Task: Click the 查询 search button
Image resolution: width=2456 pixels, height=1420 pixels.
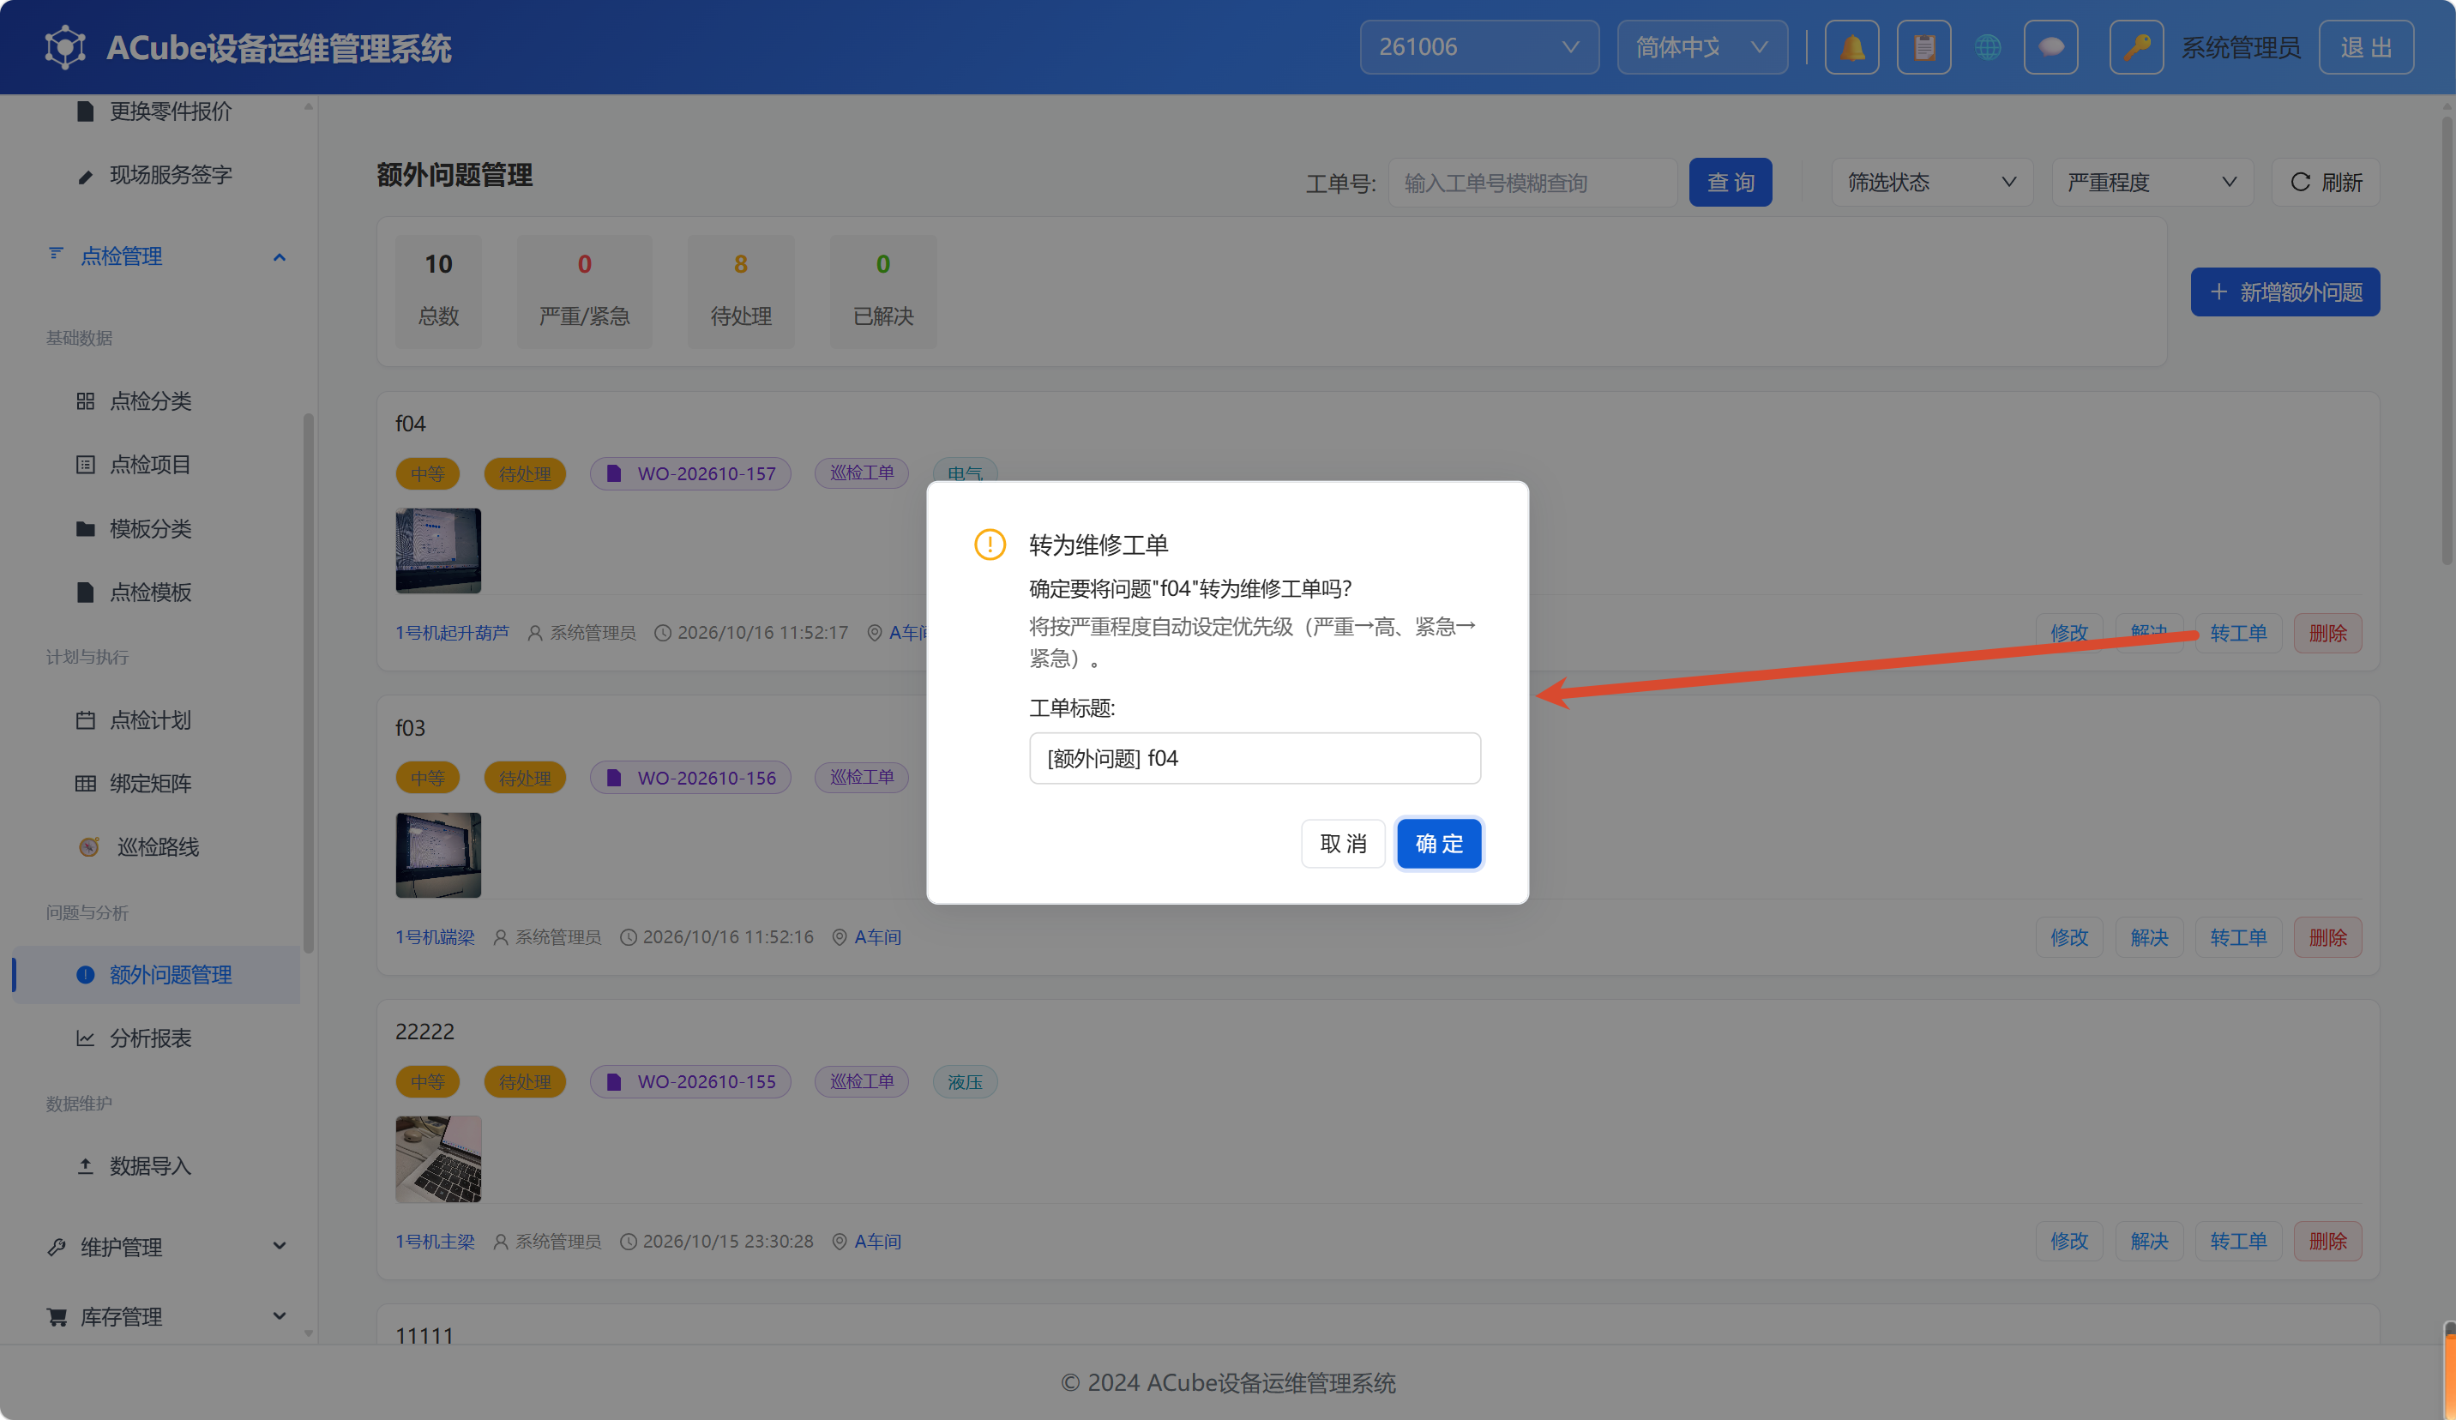Action: coord(1730,183)
